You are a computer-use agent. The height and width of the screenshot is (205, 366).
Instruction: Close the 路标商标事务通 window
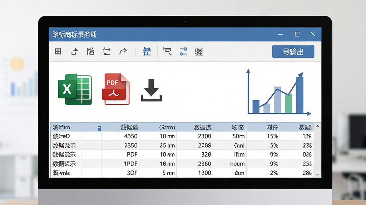(x=313, y=35)
